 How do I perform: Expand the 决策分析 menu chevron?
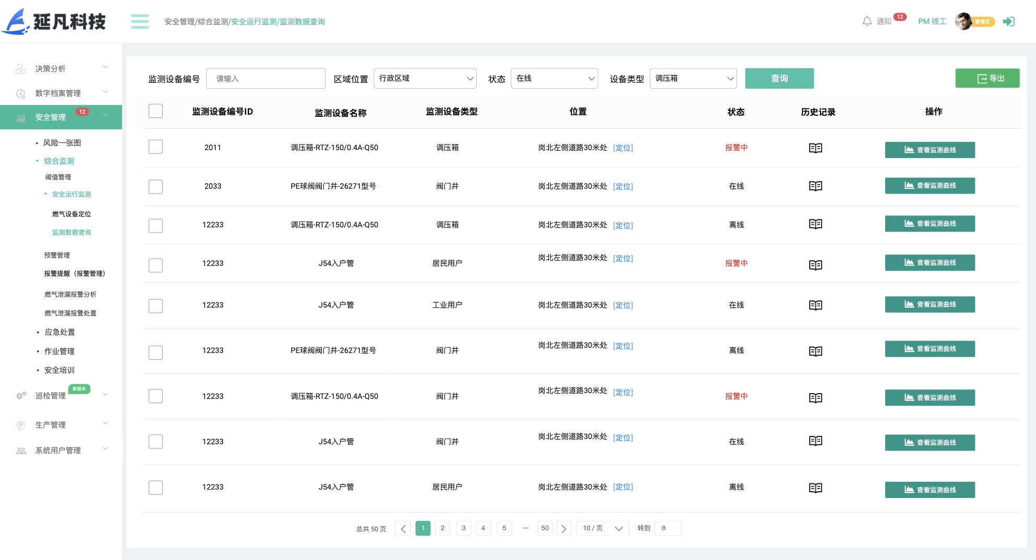pyautogui.click(x=105, y=67)
